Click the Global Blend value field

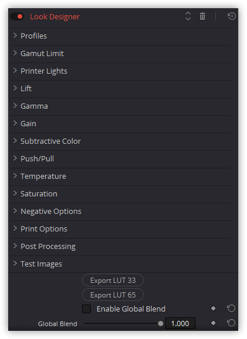pos(180,323)
